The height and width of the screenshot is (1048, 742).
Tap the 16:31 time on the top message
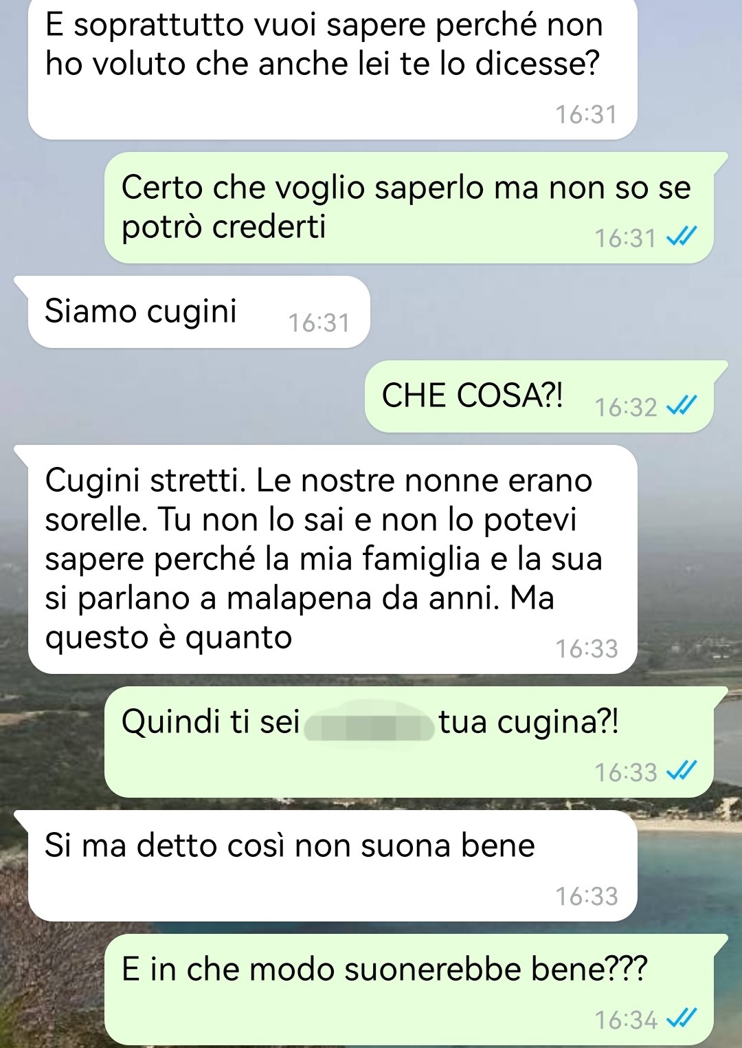(x=587, y=114)
